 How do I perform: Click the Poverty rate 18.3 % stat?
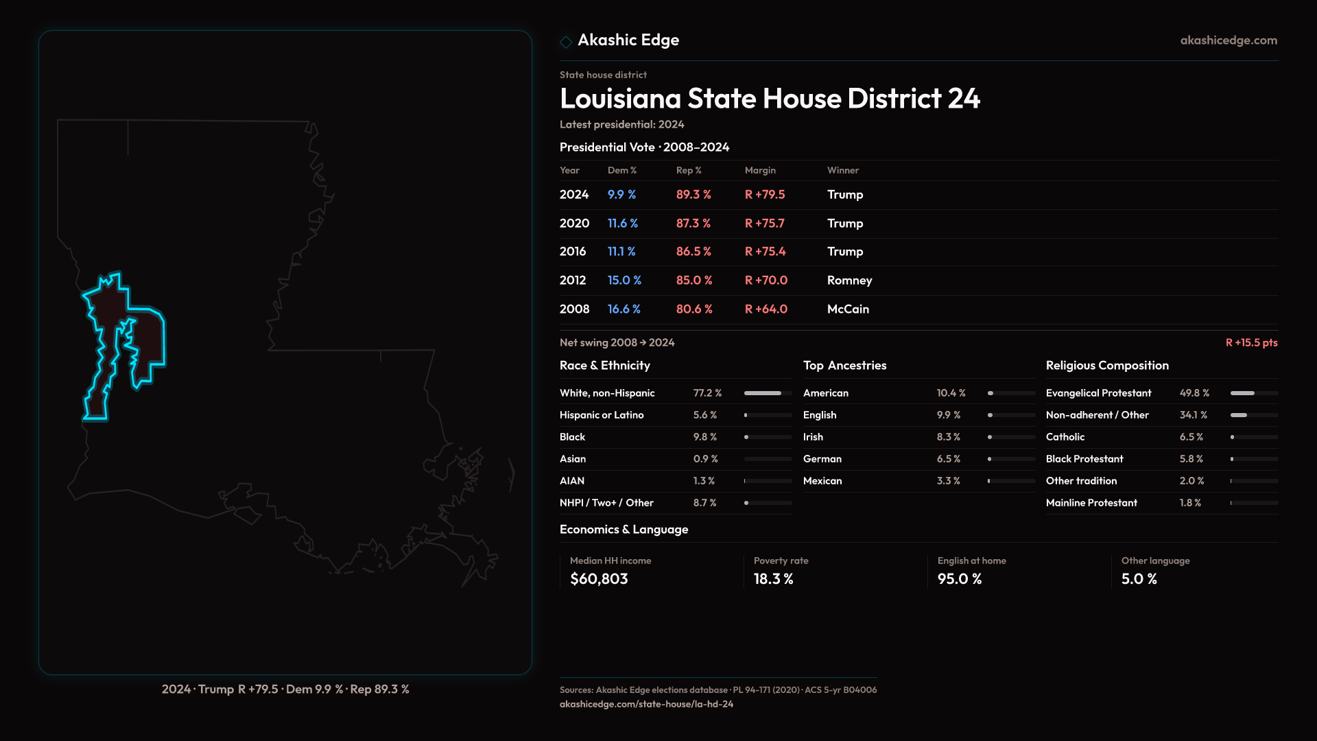pos(773,579)
